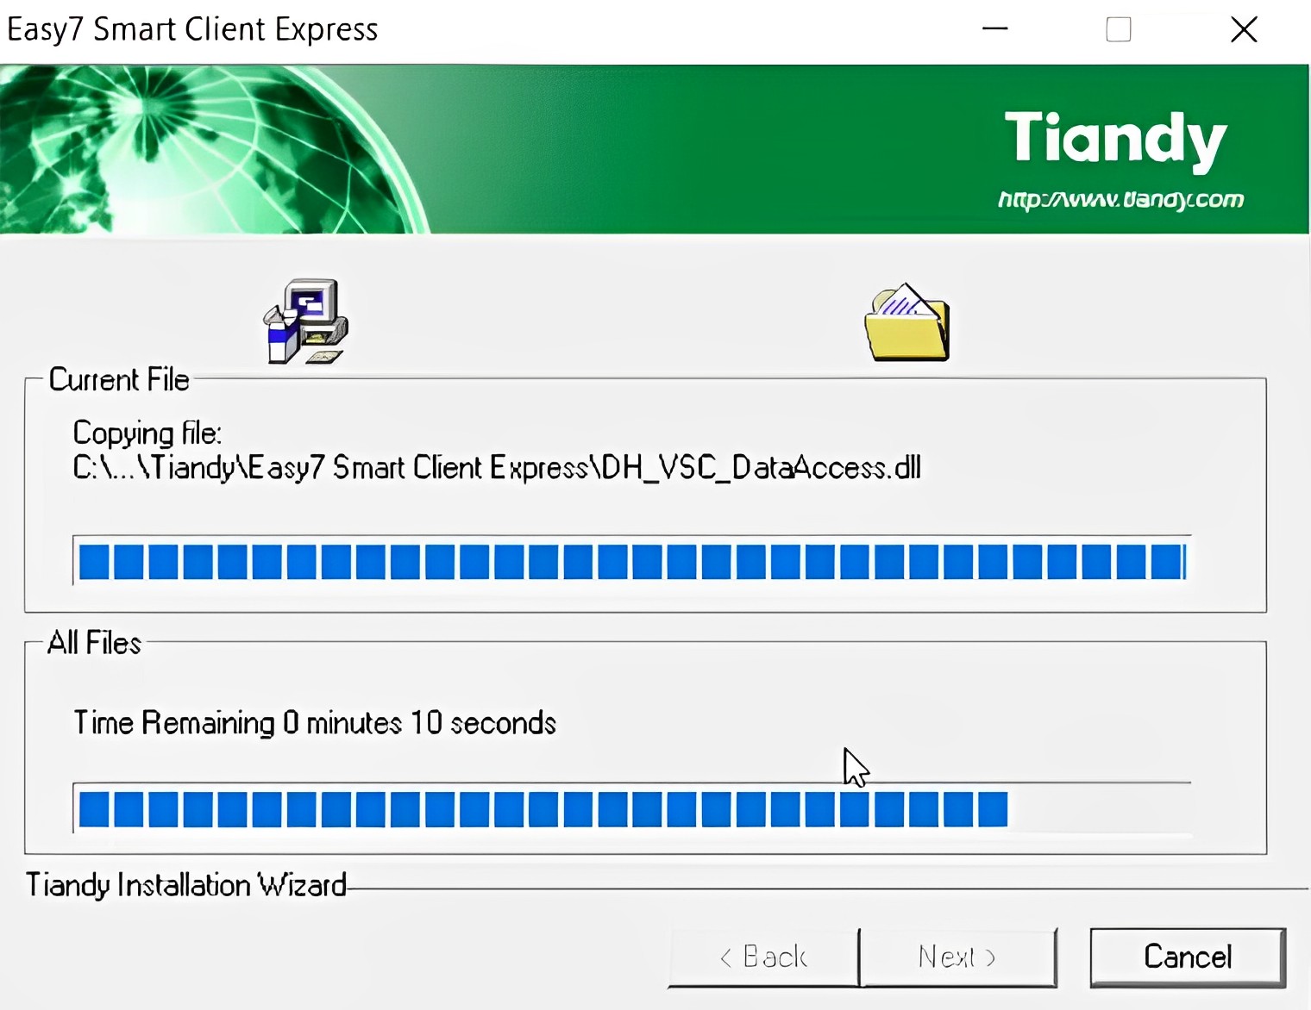The width and height of the screenshot is (1311, 1010).
Task: Click the green globe banner image
Action: 216,149
